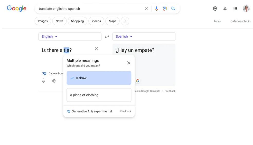Open the Tools options
253x145 pixels.
(217, 21)
